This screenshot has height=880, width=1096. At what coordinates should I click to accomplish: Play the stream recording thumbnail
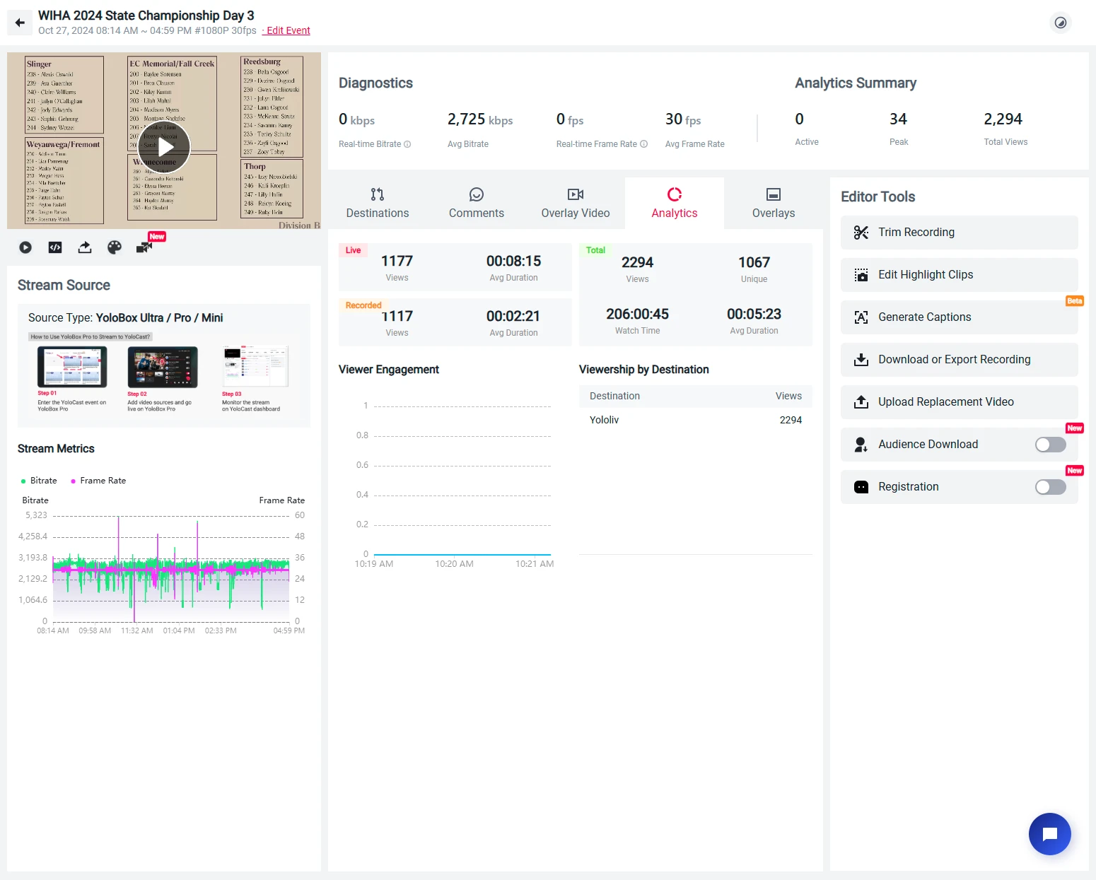164,146
